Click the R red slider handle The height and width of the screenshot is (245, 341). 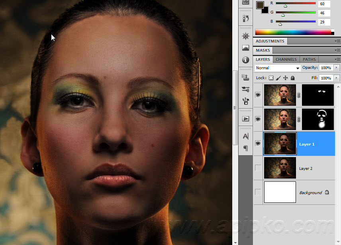pyautogui.click(x=285, y=6)
